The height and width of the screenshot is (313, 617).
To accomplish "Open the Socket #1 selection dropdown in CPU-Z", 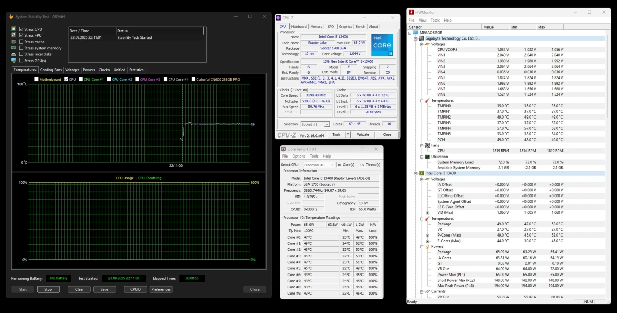I will point(315,124).
